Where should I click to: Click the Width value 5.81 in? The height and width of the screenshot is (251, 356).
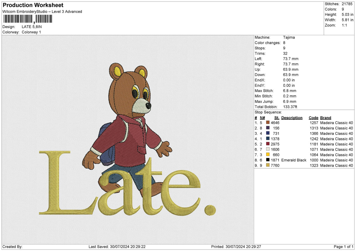(348, 20)
